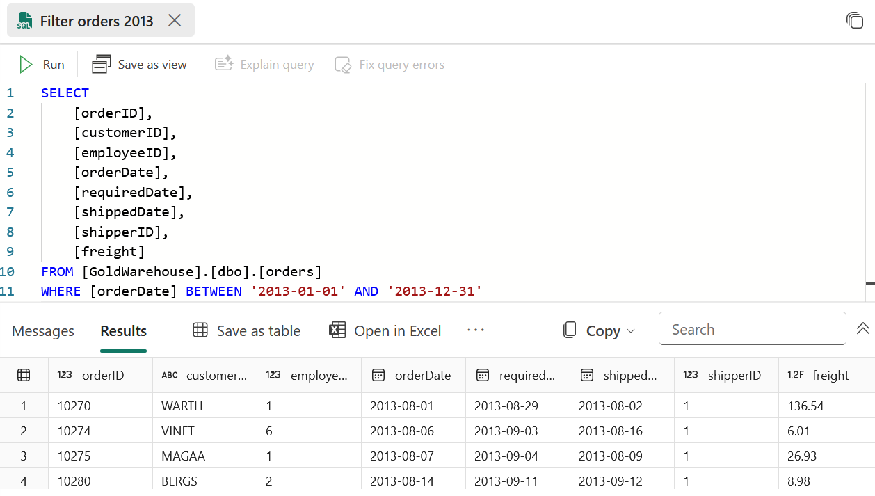Click shipped date cell 2013-08-16

pyautogui.click(x=623, y=431)
